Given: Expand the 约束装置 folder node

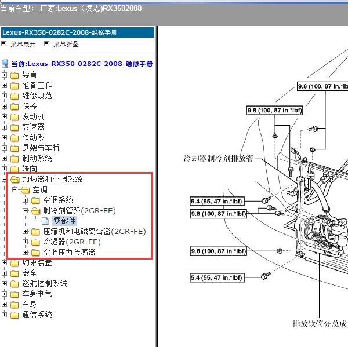Looking at the screenshot, I should (4, 263).
